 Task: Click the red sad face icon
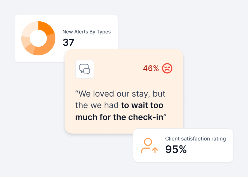pyautogui.click(x=167, y=68)
